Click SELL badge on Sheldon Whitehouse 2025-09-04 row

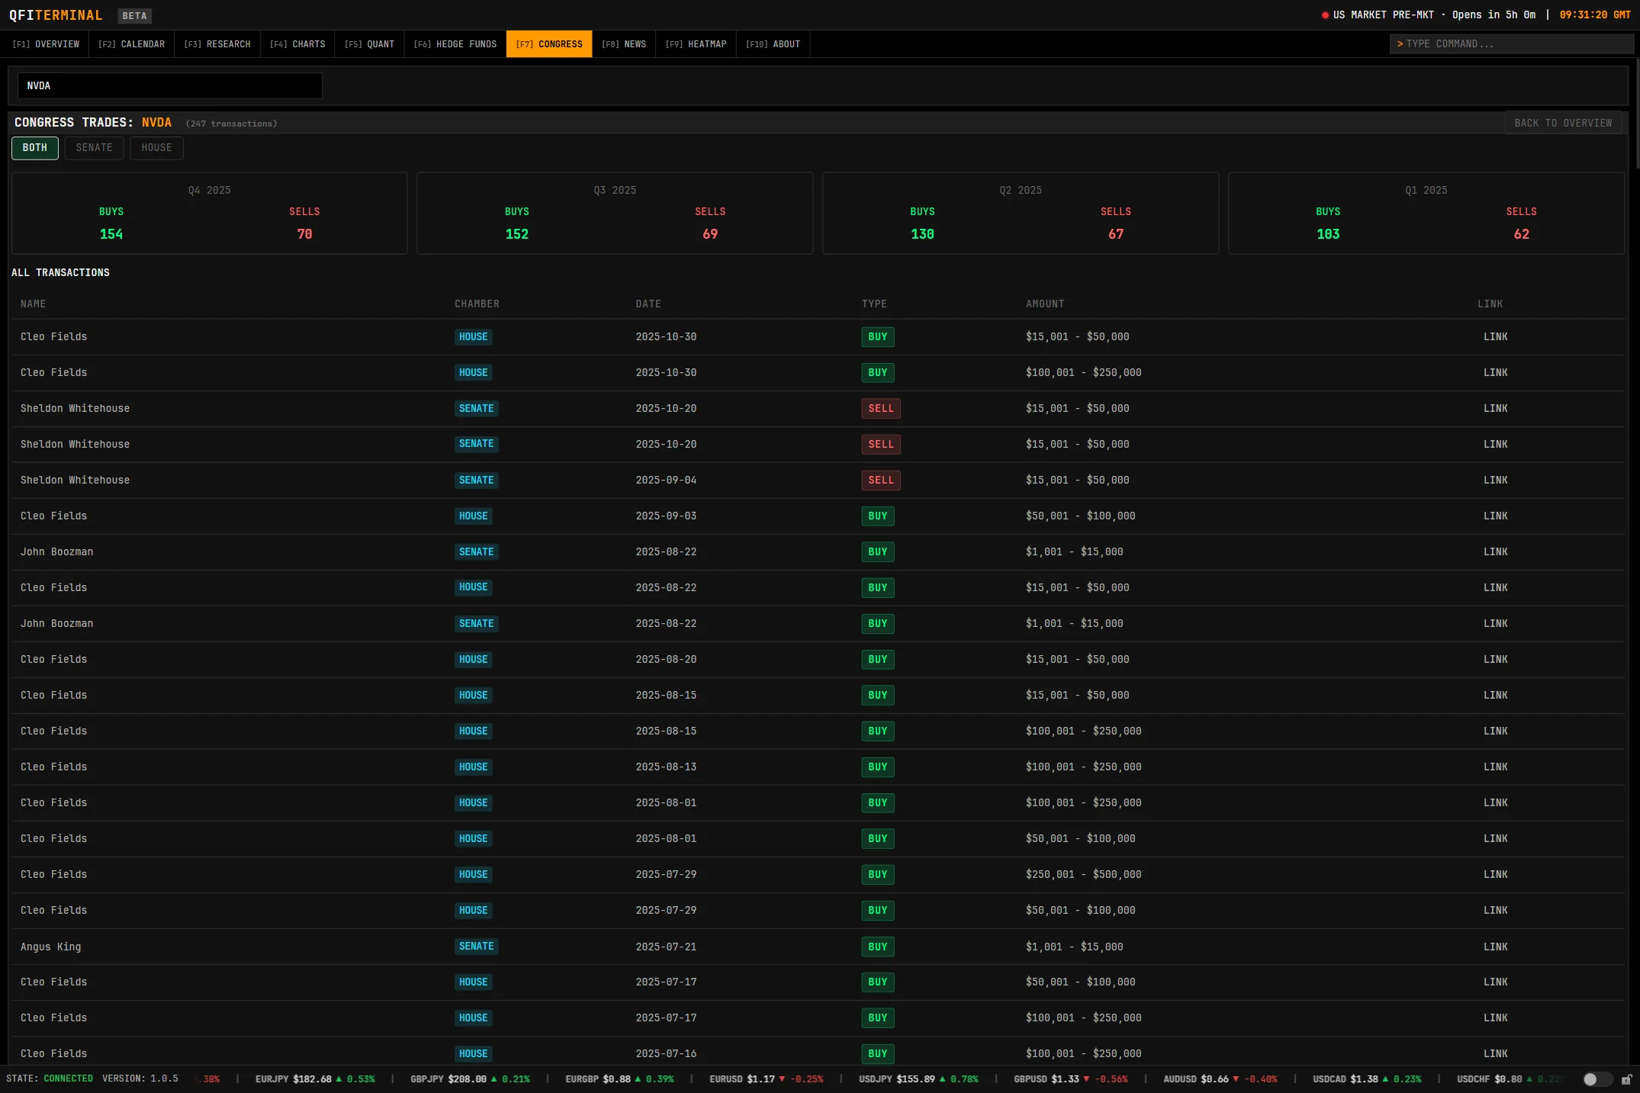(880, 481)
